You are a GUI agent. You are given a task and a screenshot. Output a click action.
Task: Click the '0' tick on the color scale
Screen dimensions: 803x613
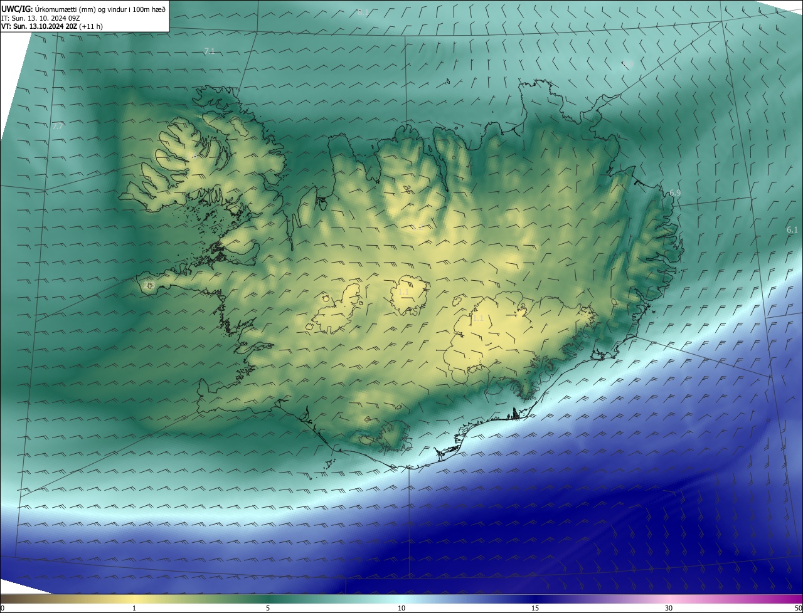[3, 608]
